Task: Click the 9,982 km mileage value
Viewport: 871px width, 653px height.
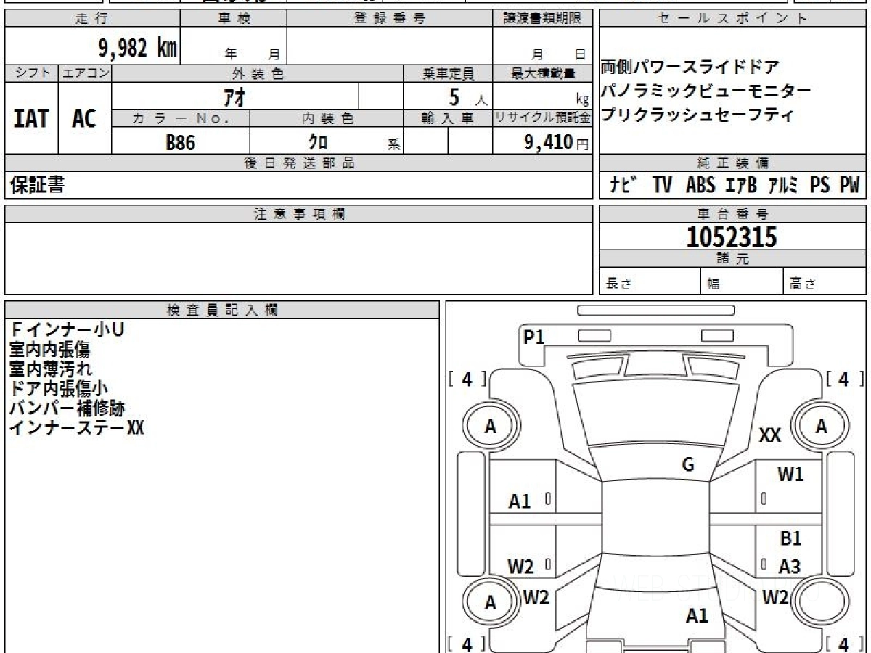Action: [137, 48]
